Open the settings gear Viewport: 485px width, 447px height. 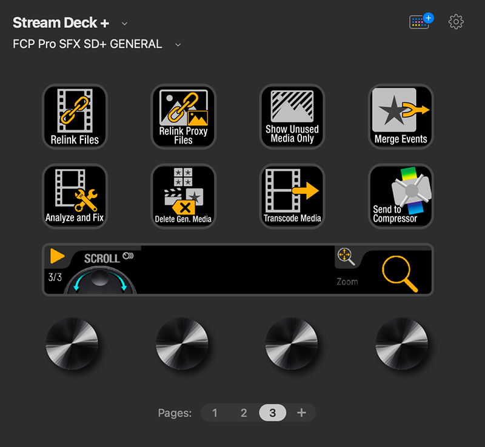pos(456,22)
